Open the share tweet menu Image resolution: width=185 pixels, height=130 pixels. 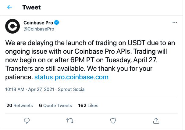[x=156, y=121]
